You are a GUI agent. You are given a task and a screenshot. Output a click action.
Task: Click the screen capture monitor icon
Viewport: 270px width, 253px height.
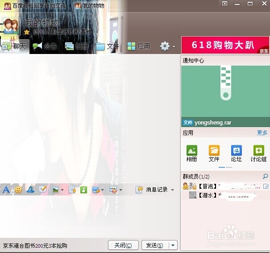coord(96,190)
